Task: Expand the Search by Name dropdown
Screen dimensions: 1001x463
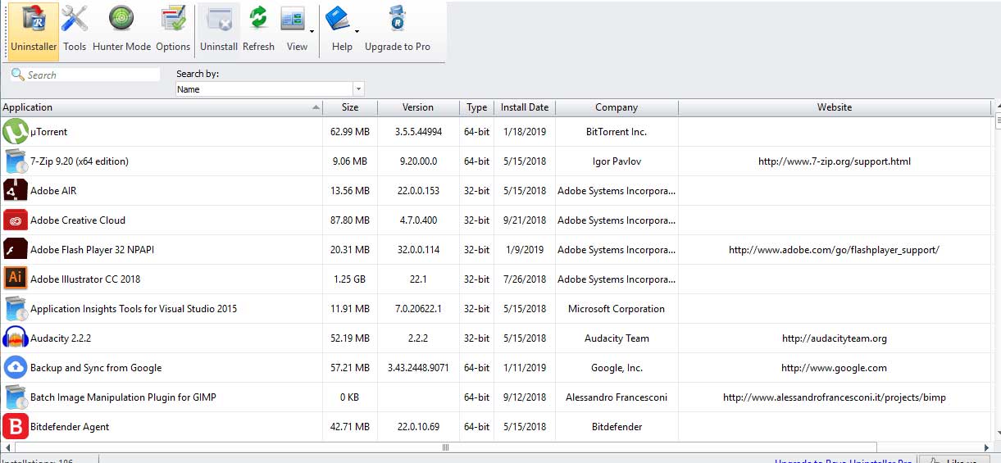Action: [358, 89]
